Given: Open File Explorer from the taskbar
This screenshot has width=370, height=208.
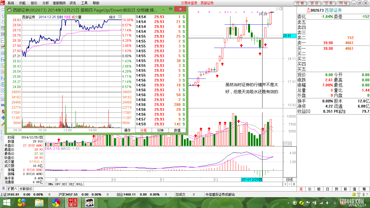Looking at the screenshot, I should [39, 203].
